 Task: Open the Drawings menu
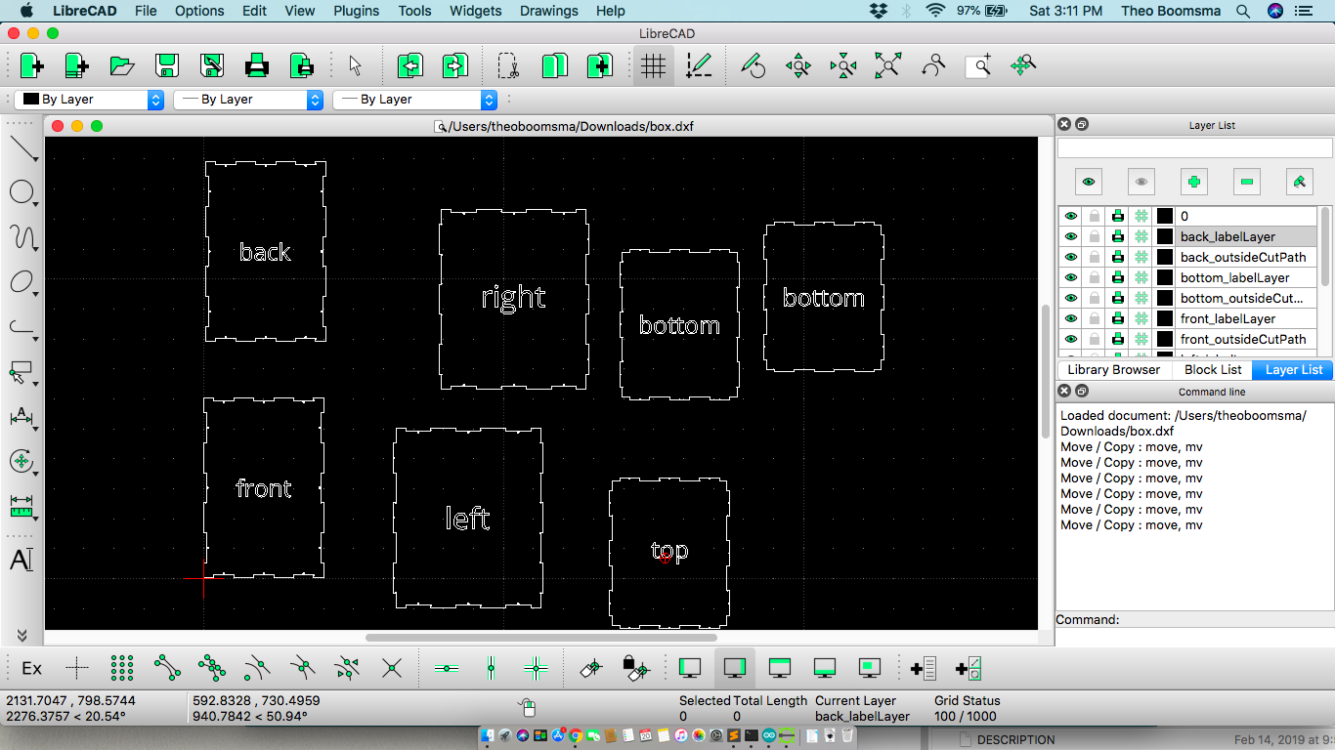[549, 11]
